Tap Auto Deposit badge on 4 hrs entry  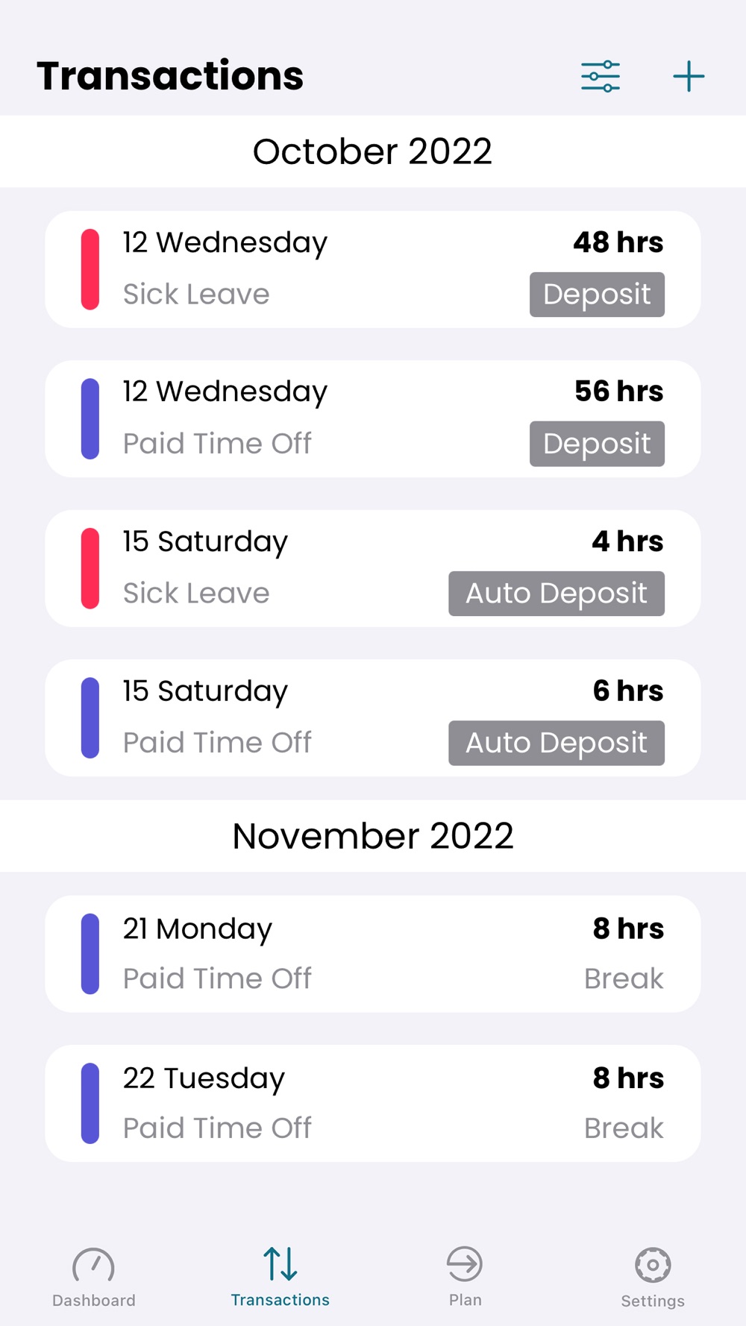click(x=557, y=594)
